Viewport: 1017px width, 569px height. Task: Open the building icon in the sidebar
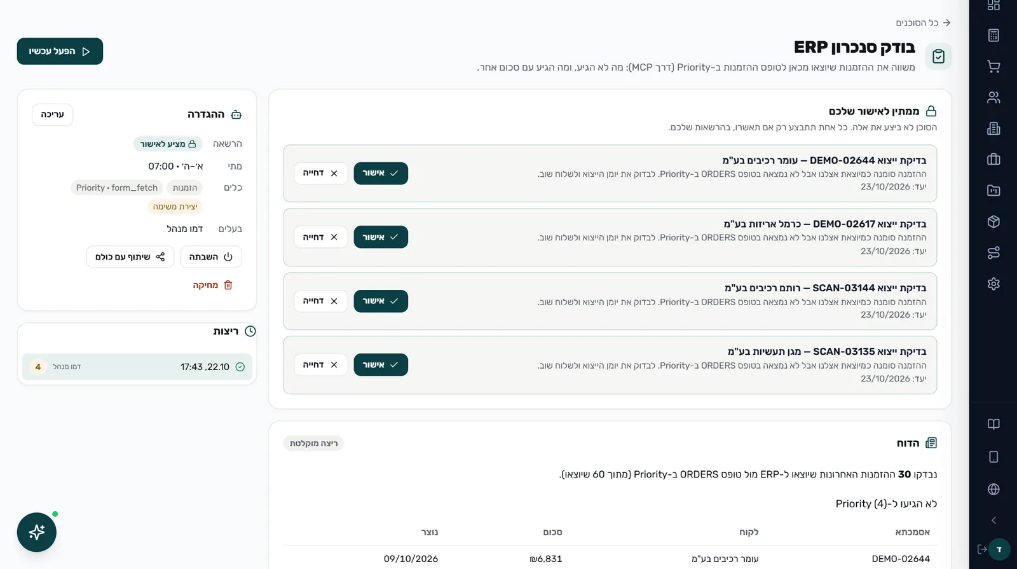tap(993, 128)
